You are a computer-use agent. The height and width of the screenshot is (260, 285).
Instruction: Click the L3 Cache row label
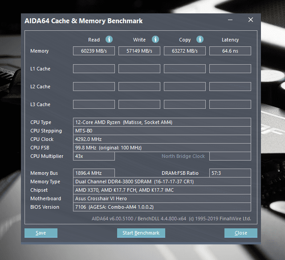tap(40, 104)
